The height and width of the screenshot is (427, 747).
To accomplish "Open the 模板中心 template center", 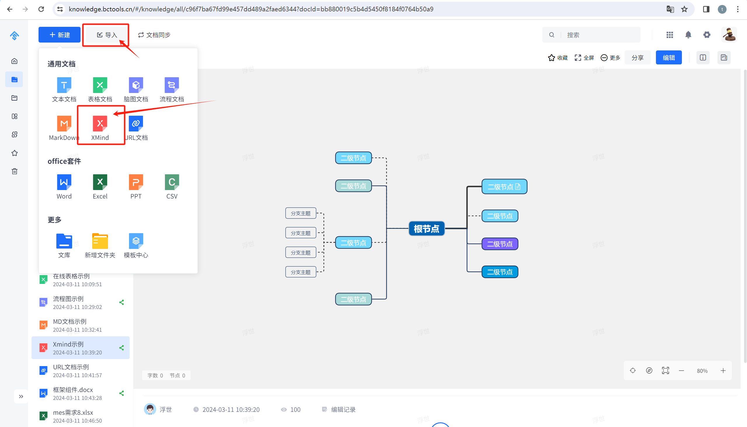I will click(x=136, y=241).
